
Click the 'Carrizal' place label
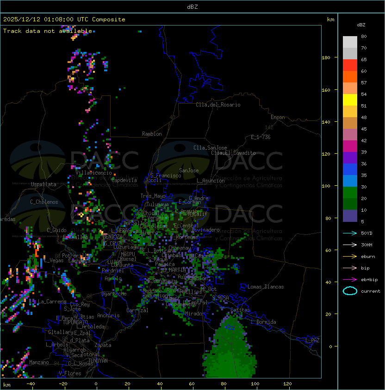(x=137, y=310)
